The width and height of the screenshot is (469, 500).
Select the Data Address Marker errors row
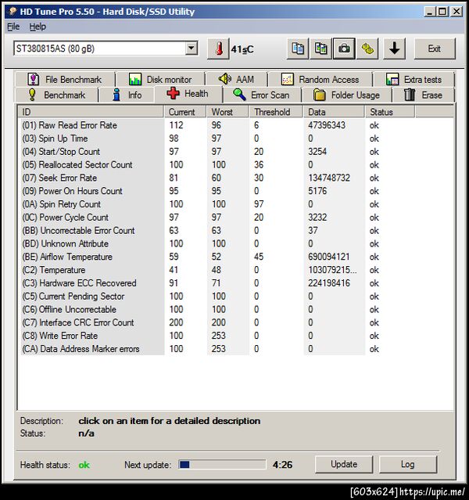(x=235, y=349)
